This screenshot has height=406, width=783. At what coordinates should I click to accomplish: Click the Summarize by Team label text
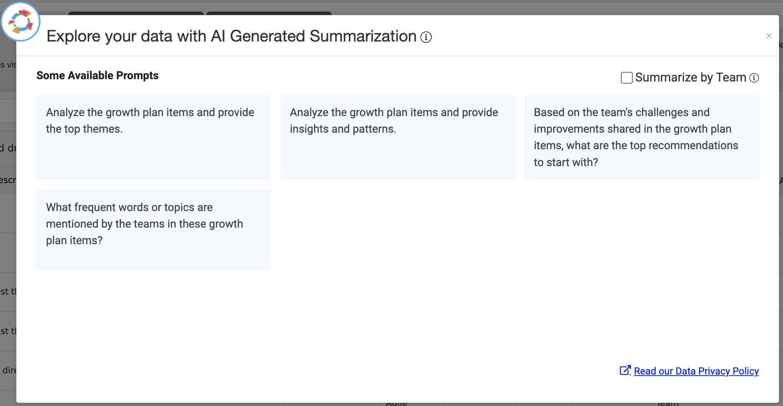point(691,77)
